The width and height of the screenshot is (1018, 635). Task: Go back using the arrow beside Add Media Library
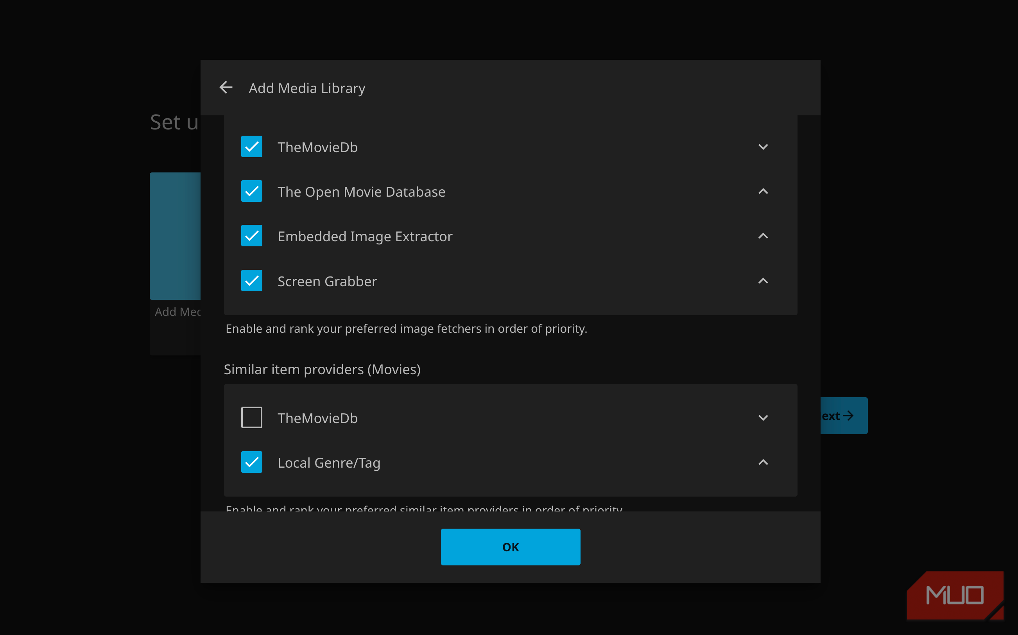click(226, 88)
